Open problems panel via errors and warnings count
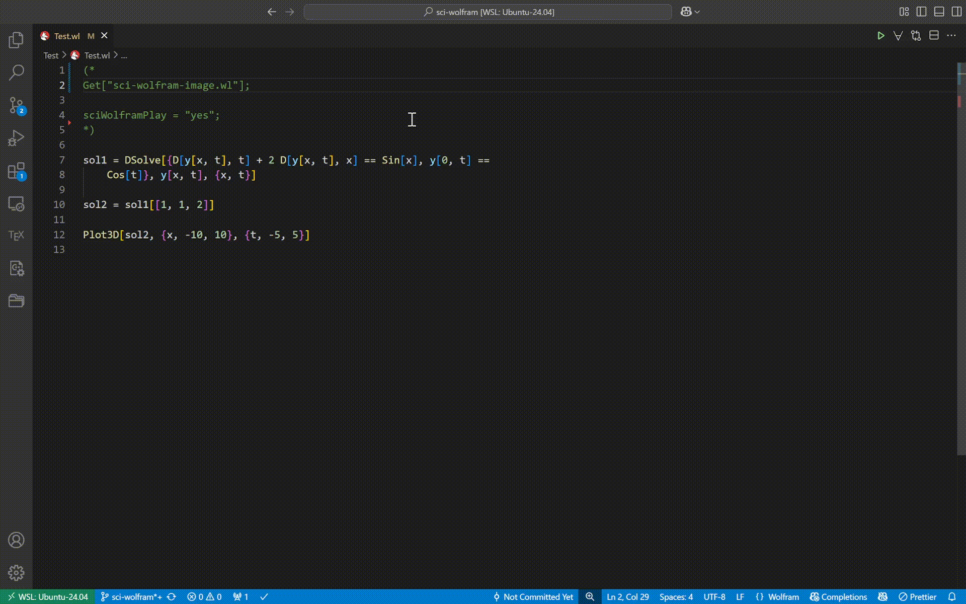This screenshot has height=604, width=966. coord(204,597)
